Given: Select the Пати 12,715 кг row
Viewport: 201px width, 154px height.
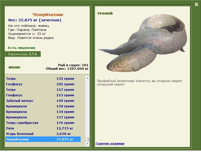Looking at the screenshot, I should pos(43,128).
